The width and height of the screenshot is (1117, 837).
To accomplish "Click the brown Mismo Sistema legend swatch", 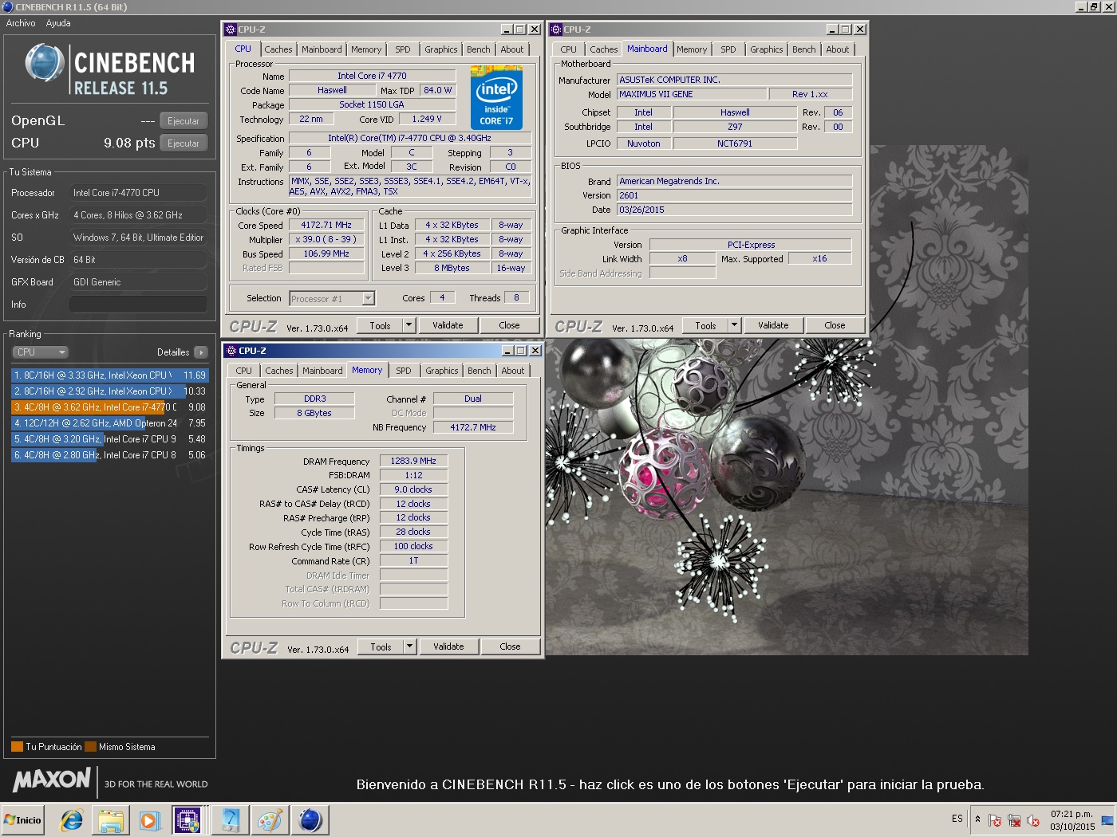I will coord(90,747).
